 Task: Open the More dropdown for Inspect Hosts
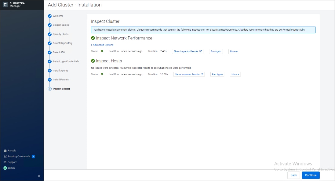(235, 74)
